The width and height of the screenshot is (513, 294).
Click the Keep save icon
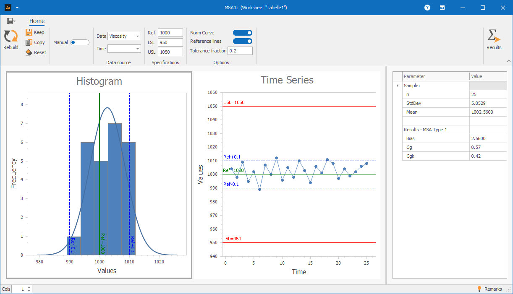pyautogui.click(x=29, y=32)
